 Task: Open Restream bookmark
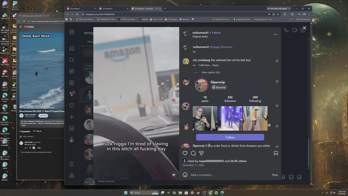[x=184, y=19]
